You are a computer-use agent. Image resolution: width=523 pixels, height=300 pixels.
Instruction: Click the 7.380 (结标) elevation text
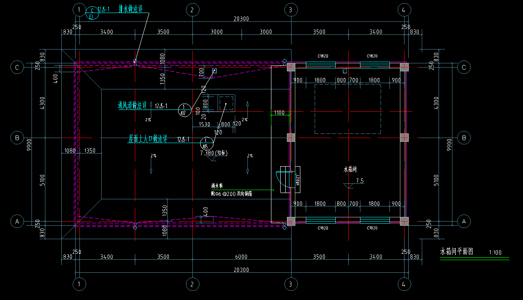[x=214, y=153]
